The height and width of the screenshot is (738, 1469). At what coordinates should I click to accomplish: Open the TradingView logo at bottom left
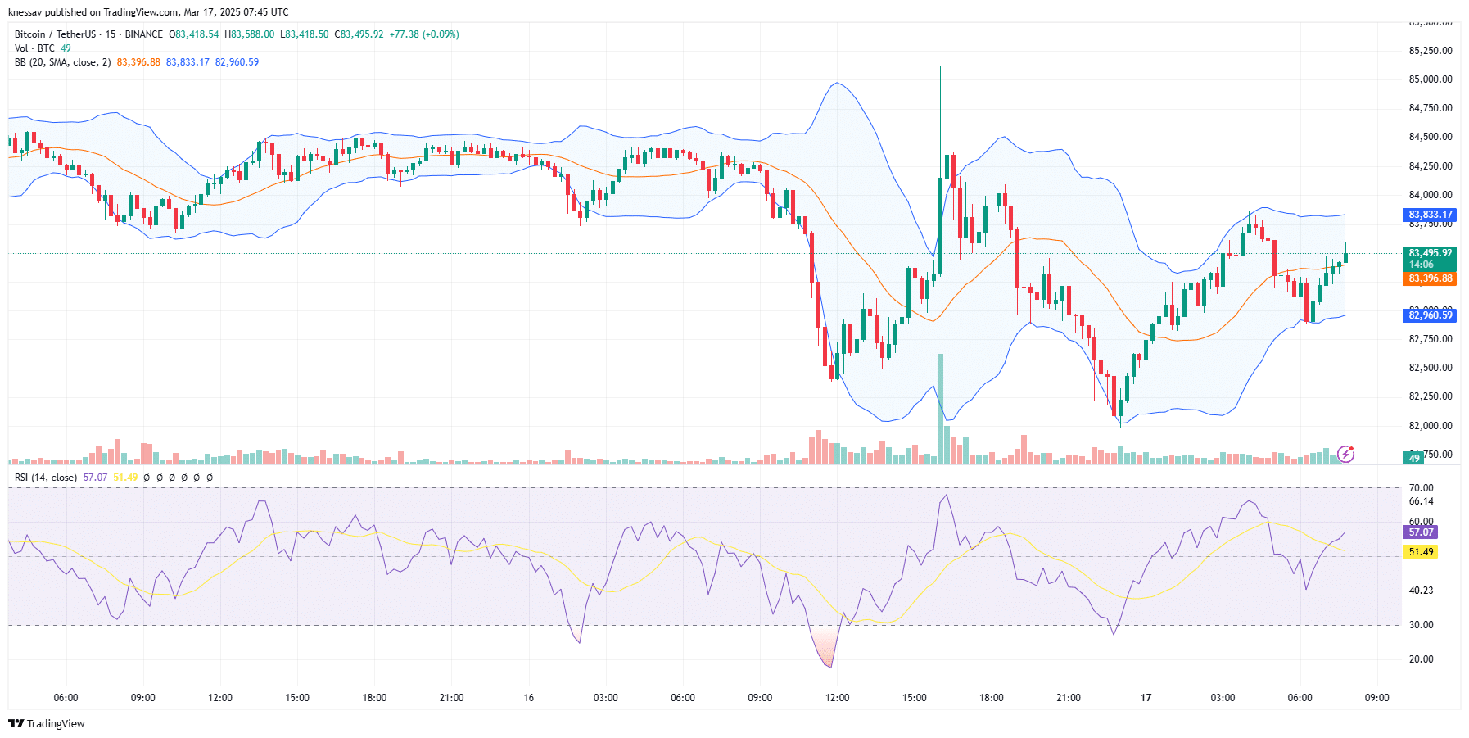(x=47, y=723)
